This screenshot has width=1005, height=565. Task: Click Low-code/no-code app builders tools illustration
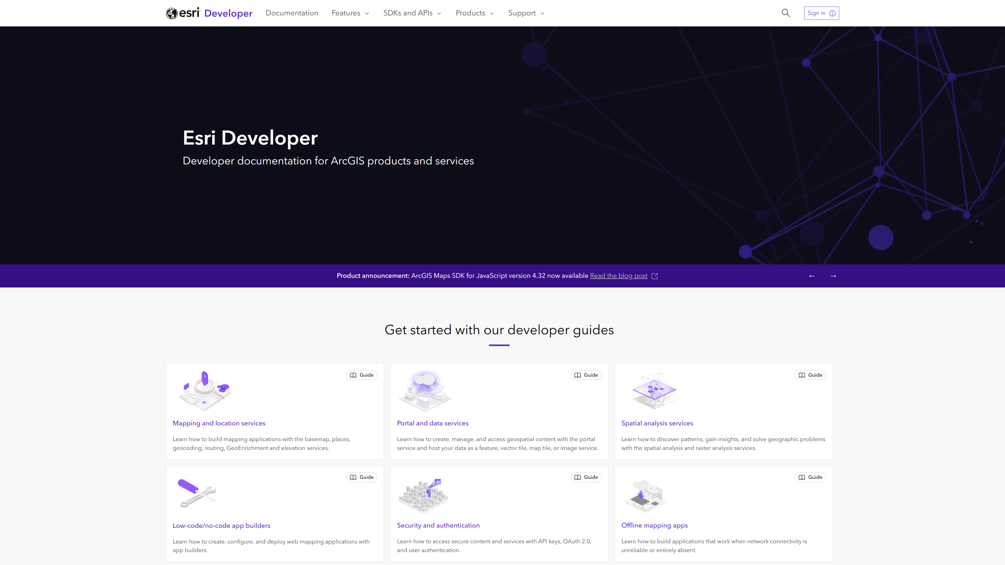[197, 493]
